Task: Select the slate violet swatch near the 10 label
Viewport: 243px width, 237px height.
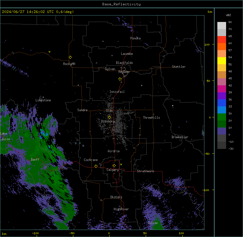Action: pos(222,131)
